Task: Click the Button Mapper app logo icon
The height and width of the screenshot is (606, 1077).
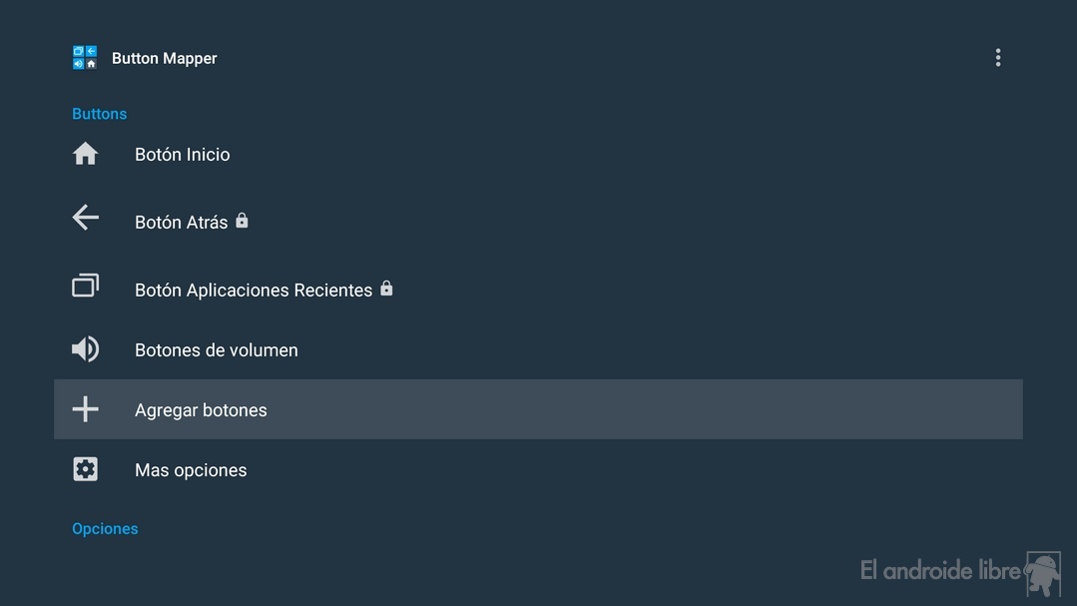Action: 85,58
